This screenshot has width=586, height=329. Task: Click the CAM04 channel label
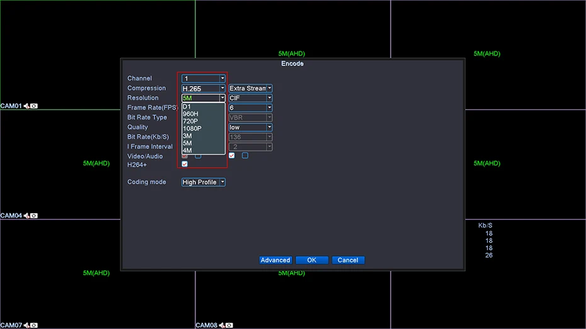coord(11,216)
